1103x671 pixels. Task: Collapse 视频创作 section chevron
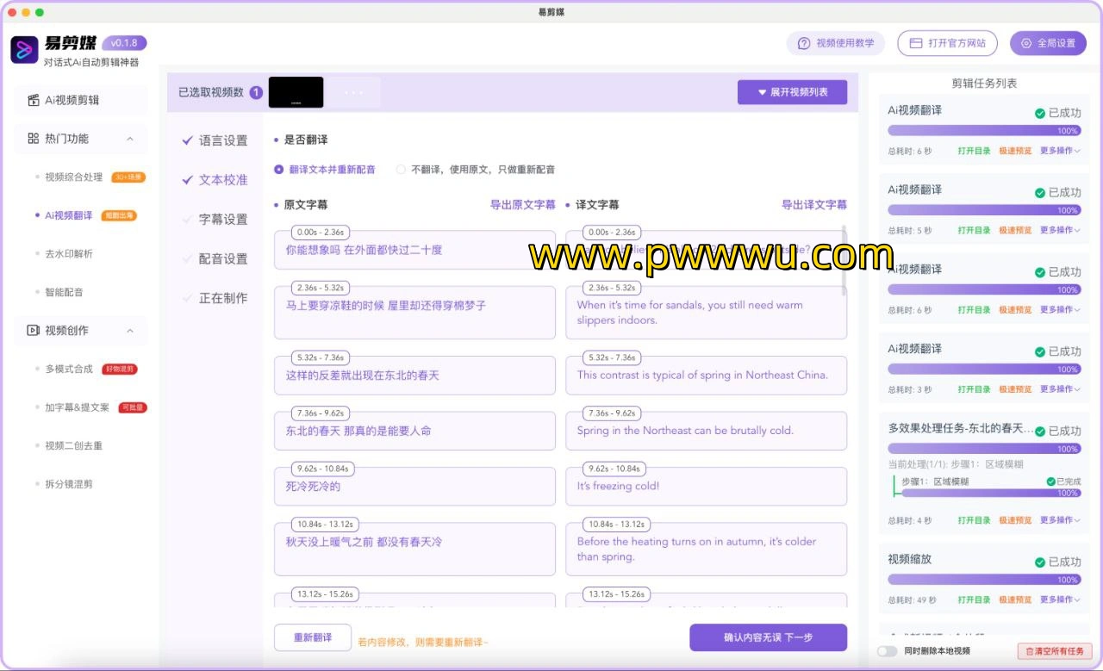tap(130, 331)
